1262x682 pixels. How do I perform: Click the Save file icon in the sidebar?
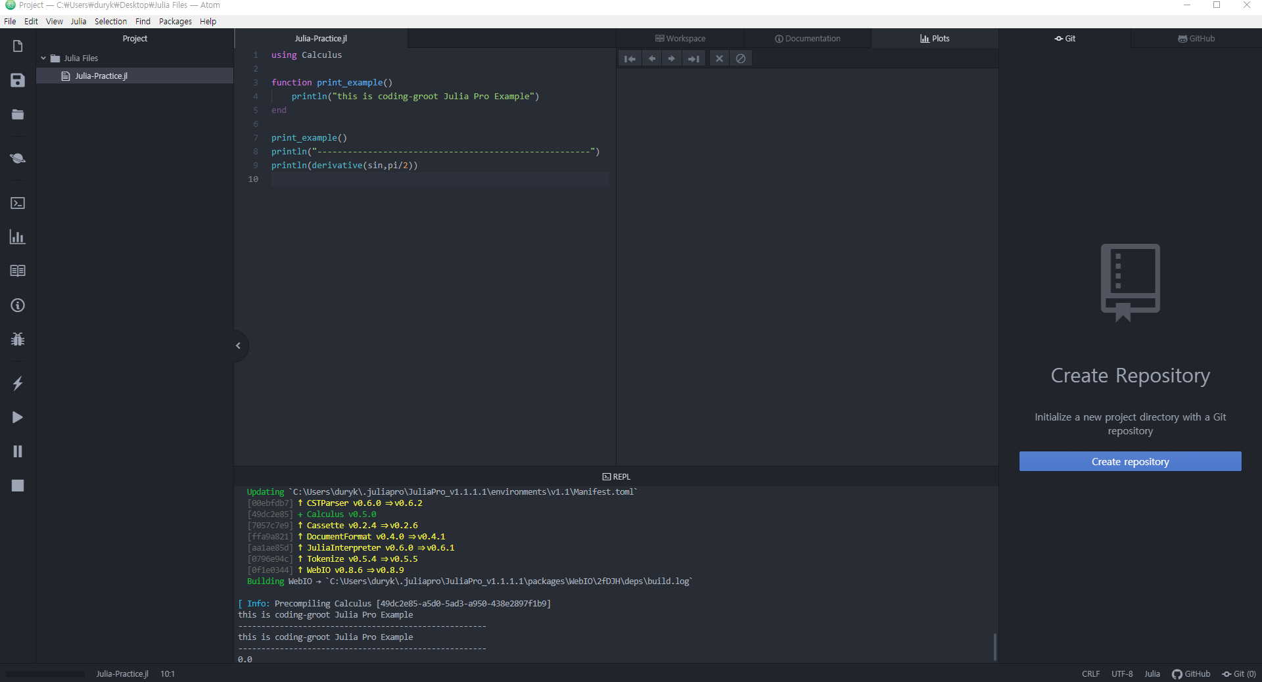[x=18, y=80]
